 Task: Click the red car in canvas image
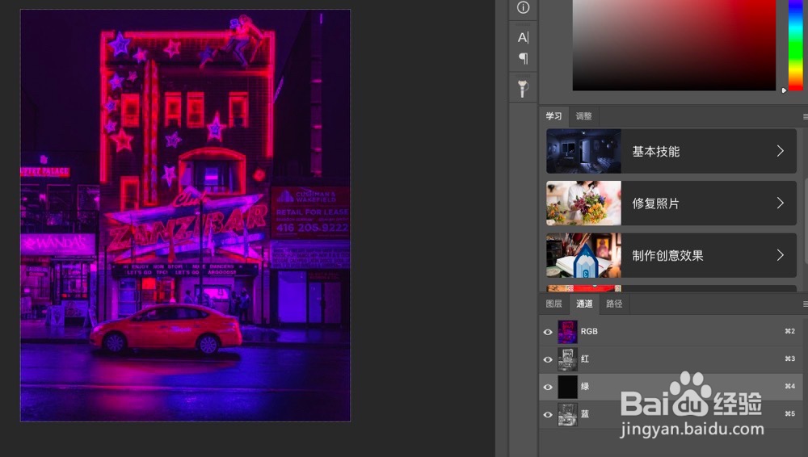click(x=166, y=329)
